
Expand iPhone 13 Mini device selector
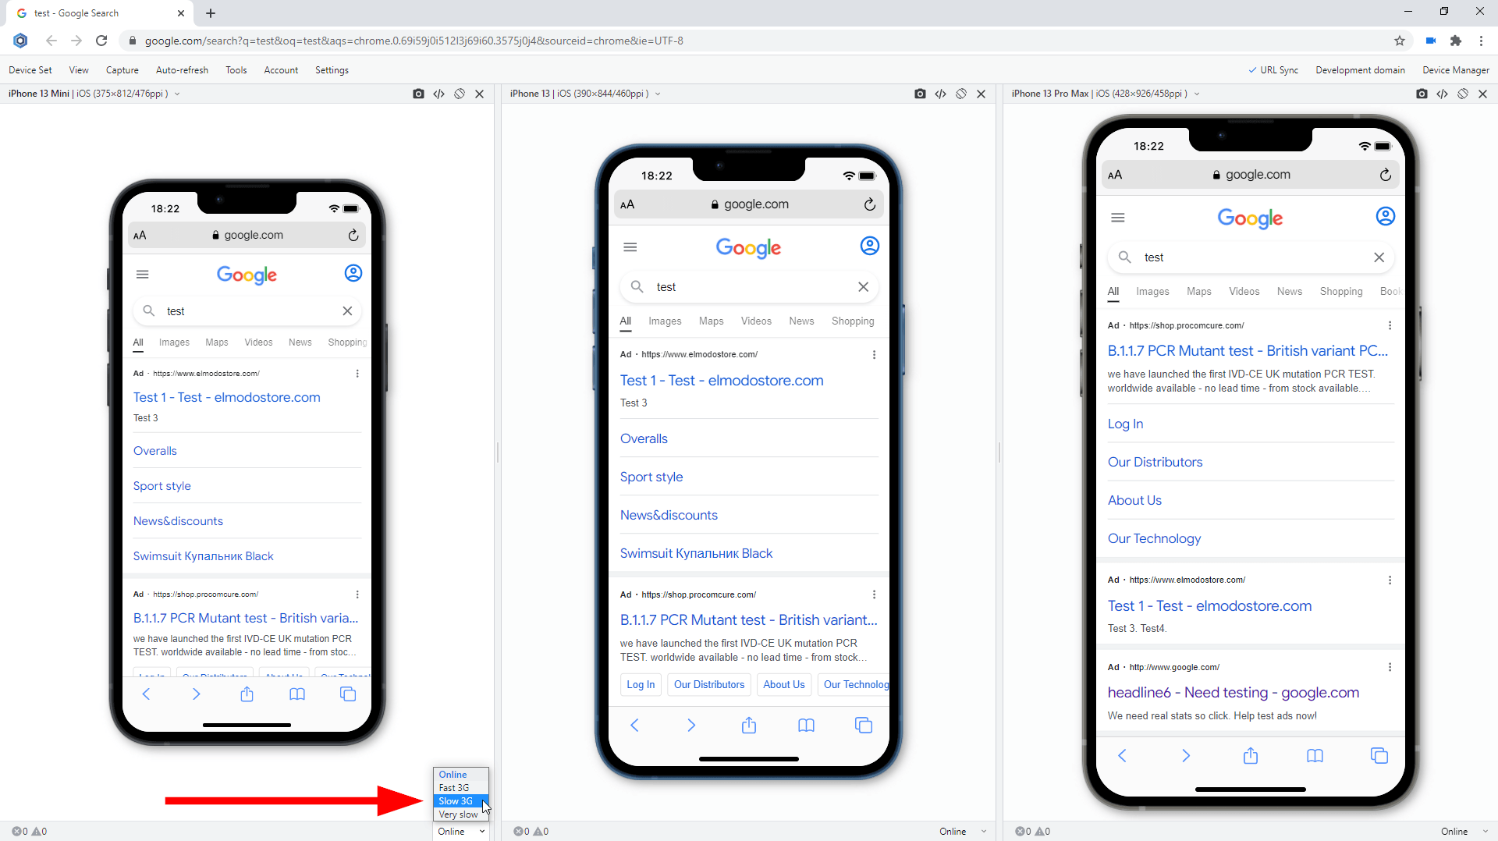[177, 94]
